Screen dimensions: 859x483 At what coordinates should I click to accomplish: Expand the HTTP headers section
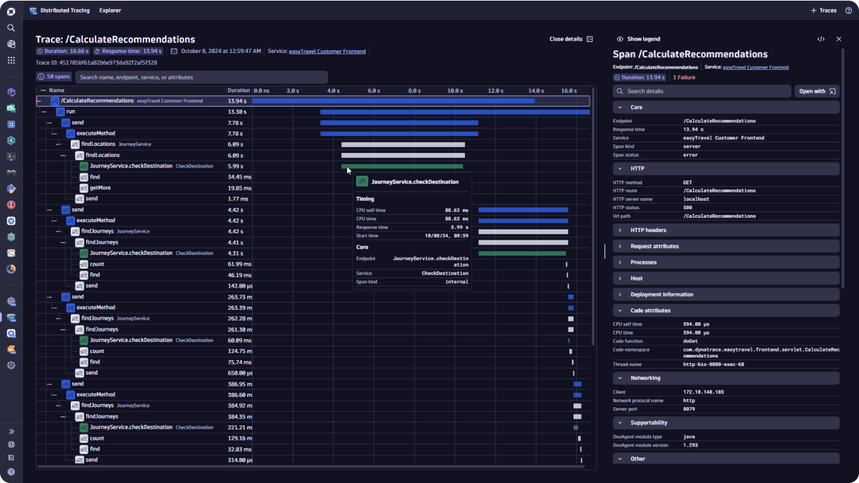tap(726, 230)
